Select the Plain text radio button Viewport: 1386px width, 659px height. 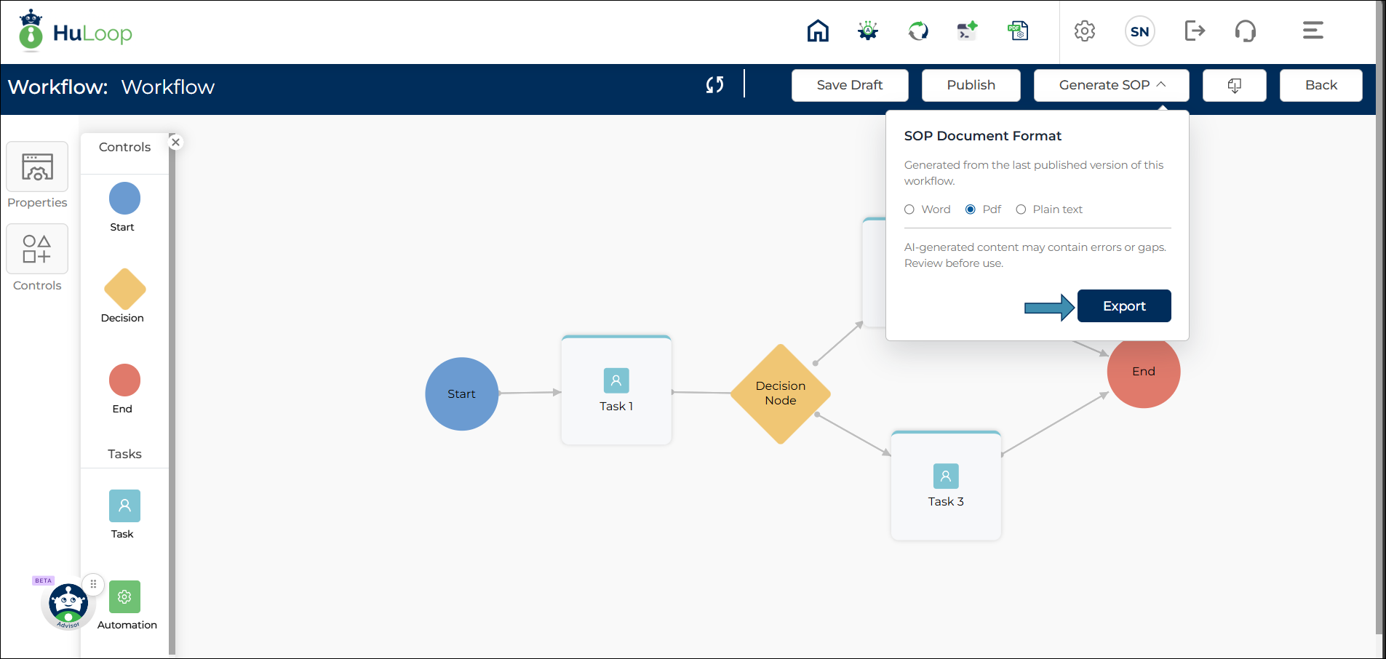pos(1021,209)
